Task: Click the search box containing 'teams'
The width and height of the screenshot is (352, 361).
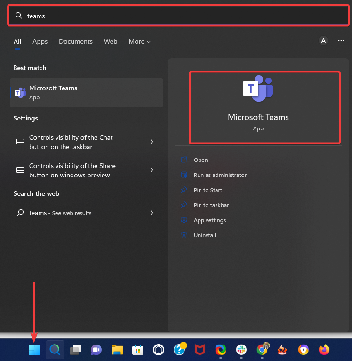Action: pyautogui.click(x=178, y=16)
